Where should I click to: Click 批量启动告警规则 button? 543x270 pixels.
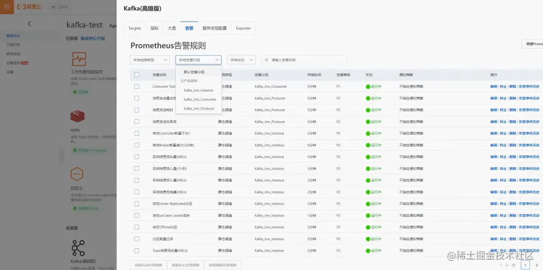coord(148,265)
